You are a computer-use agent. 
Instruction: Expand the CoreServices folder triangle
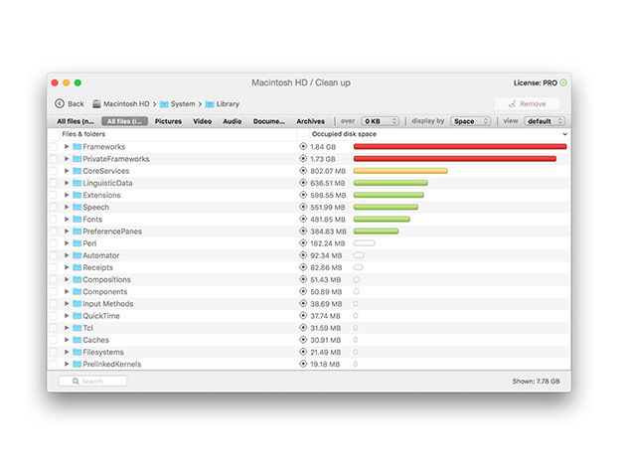67,171
